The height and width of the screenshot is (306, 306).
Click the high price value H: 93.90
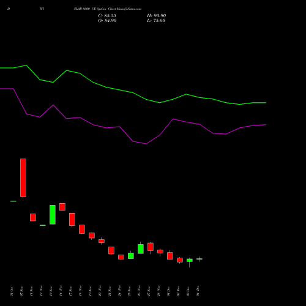coord(156,16)
